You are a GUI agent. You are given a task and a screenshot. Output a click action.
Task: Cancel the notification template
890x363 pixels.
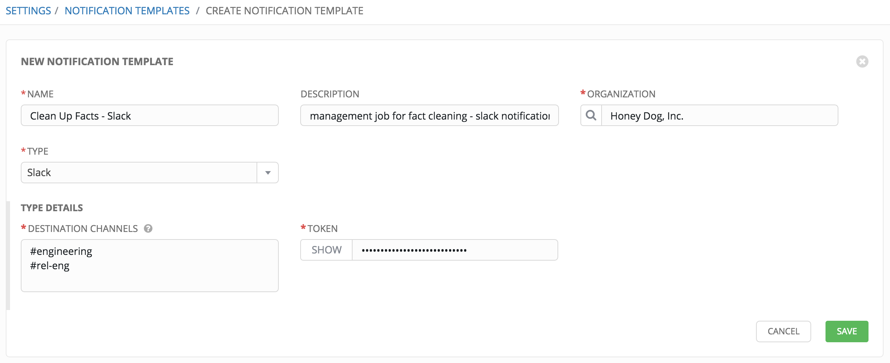pyautogui.click(x=783, y=331)
